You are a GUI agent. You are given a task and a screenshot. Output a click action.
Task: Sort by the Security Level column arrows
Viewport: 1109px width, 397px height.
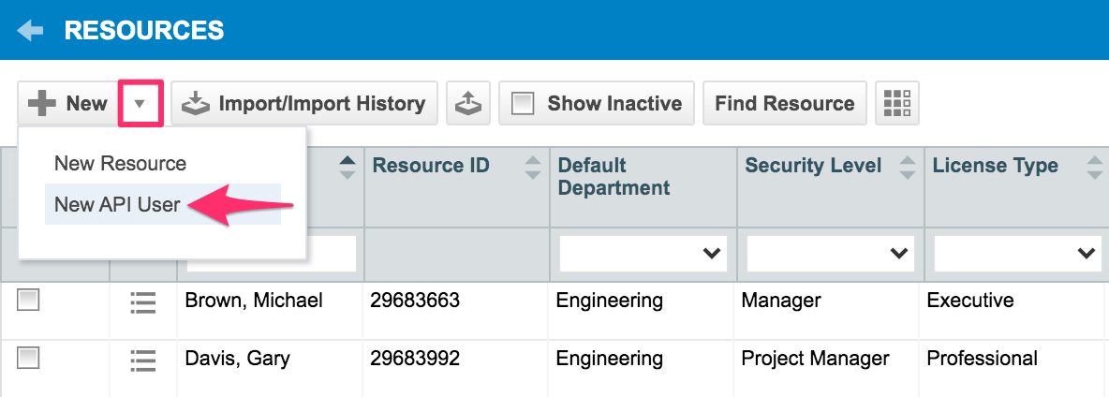click(907, 167)
